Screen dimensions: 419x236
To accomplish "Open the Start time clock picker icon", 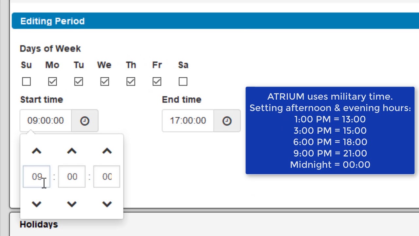I will [x=85, y=121].
